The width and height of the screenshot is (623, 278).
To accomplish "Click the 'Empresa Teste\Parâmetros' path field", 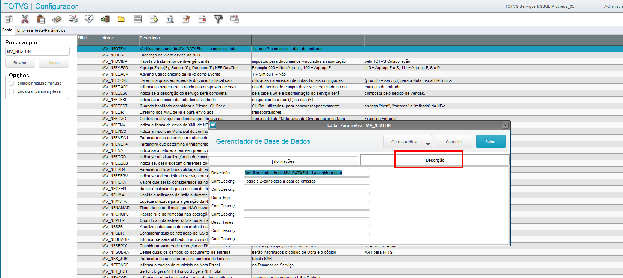I will pyautogui.click(x=41, y=30).
